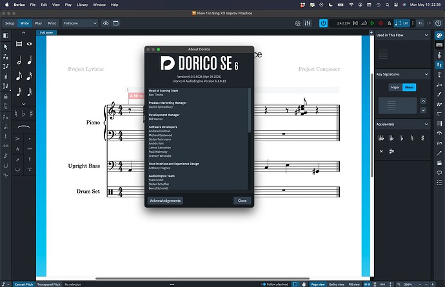
Task: Collapse the Key Signatures section
Action: (426, 74)
